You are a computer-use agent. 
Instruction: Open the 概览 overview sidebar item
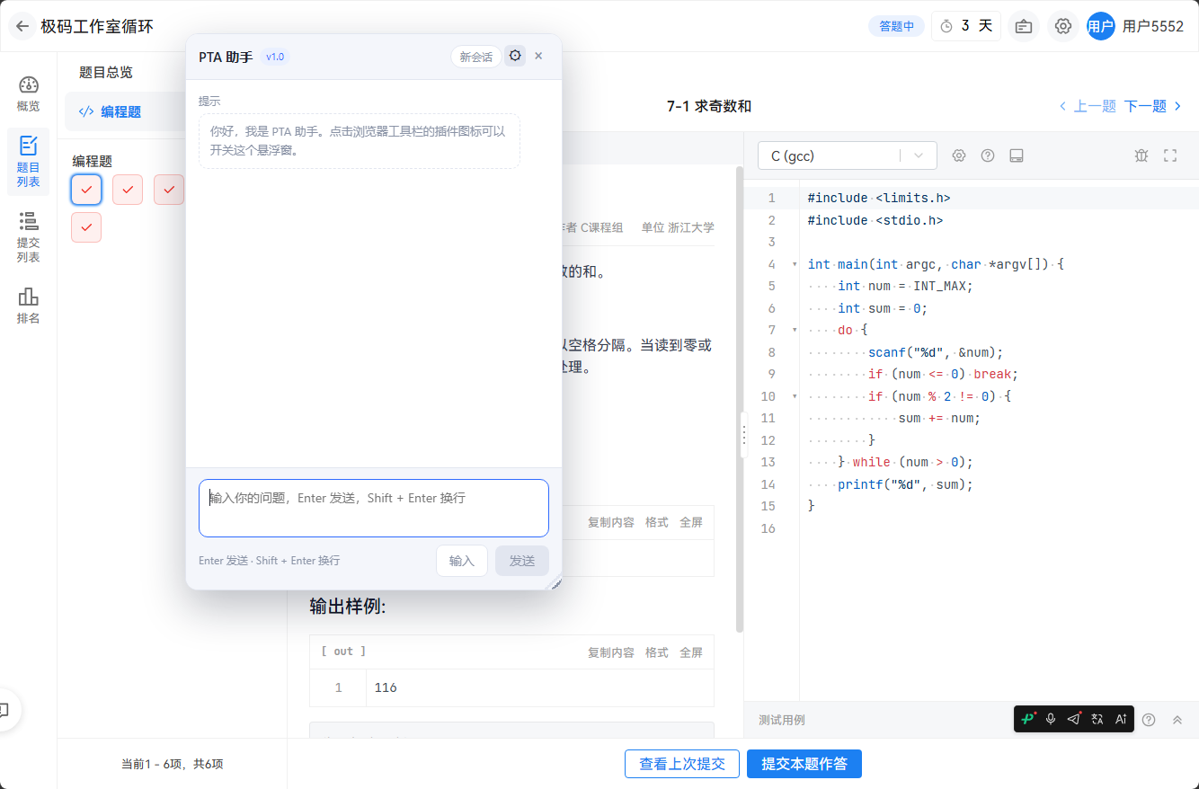point(28,94)
